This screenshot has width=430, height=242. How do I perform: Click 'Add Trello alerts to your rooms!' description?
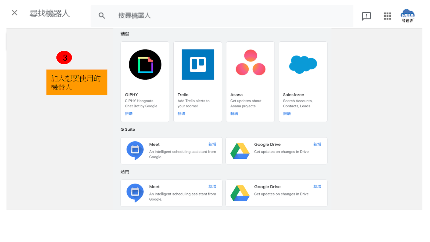193,104
